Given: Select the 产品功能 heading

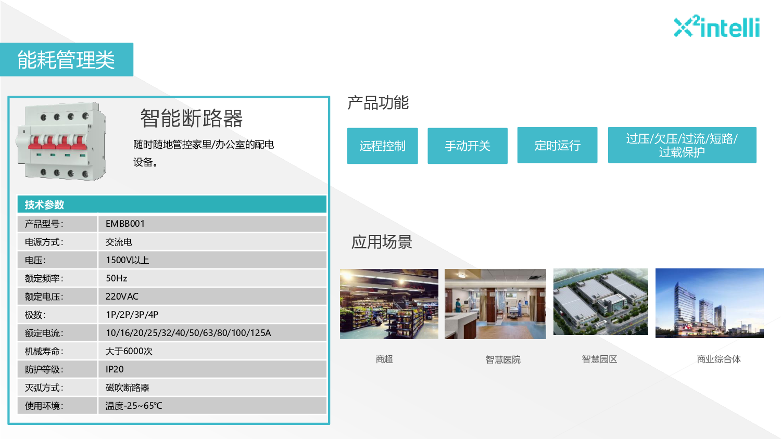Looking at the screenshot, I should pos(378,102).
